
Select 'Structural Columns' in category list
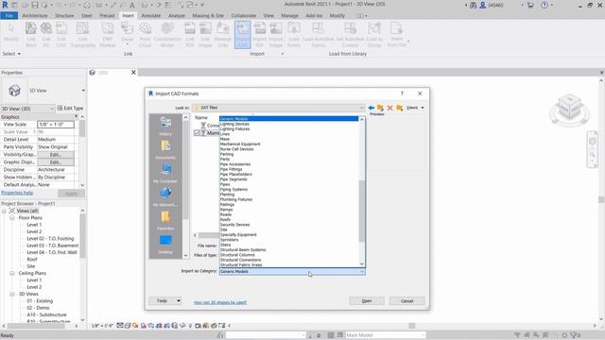[x=237, y=255]
